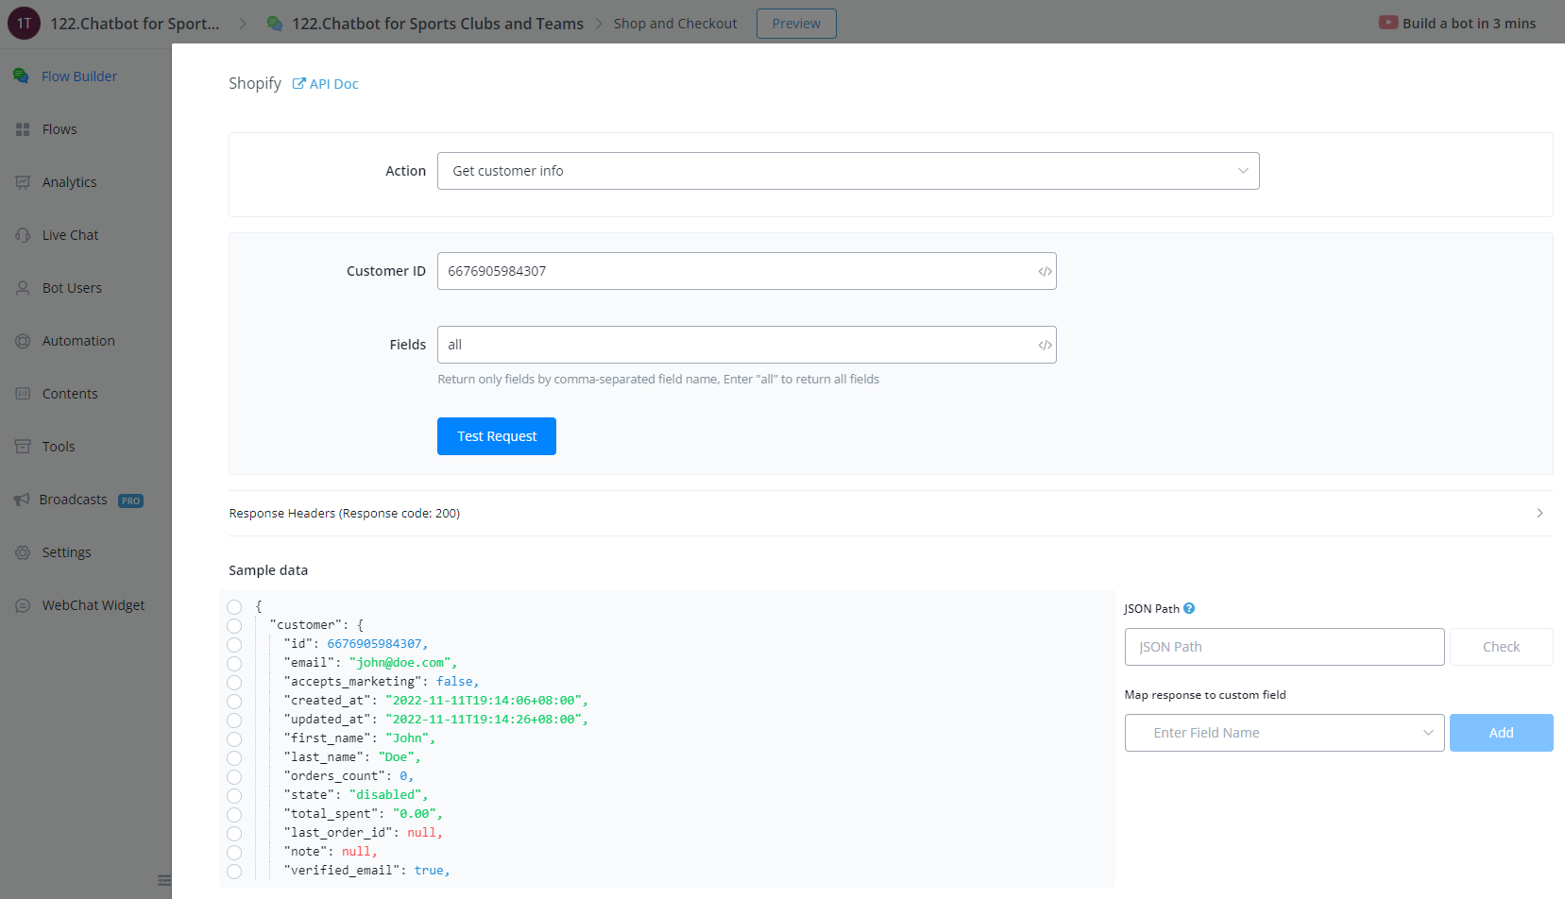This screenshot has height=899, width=1565.
Task: Click the Analytics chart icon
Action: click(x=23, y=182)
